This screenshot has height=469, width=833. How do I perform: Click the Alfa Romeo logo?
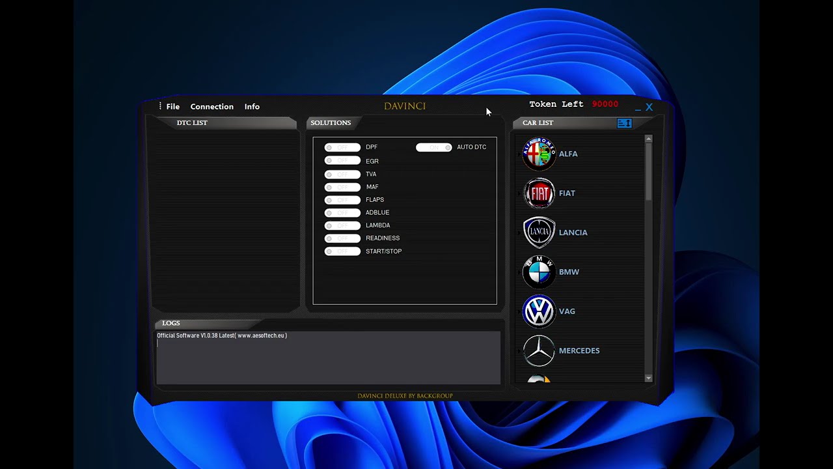click(539, 154)
